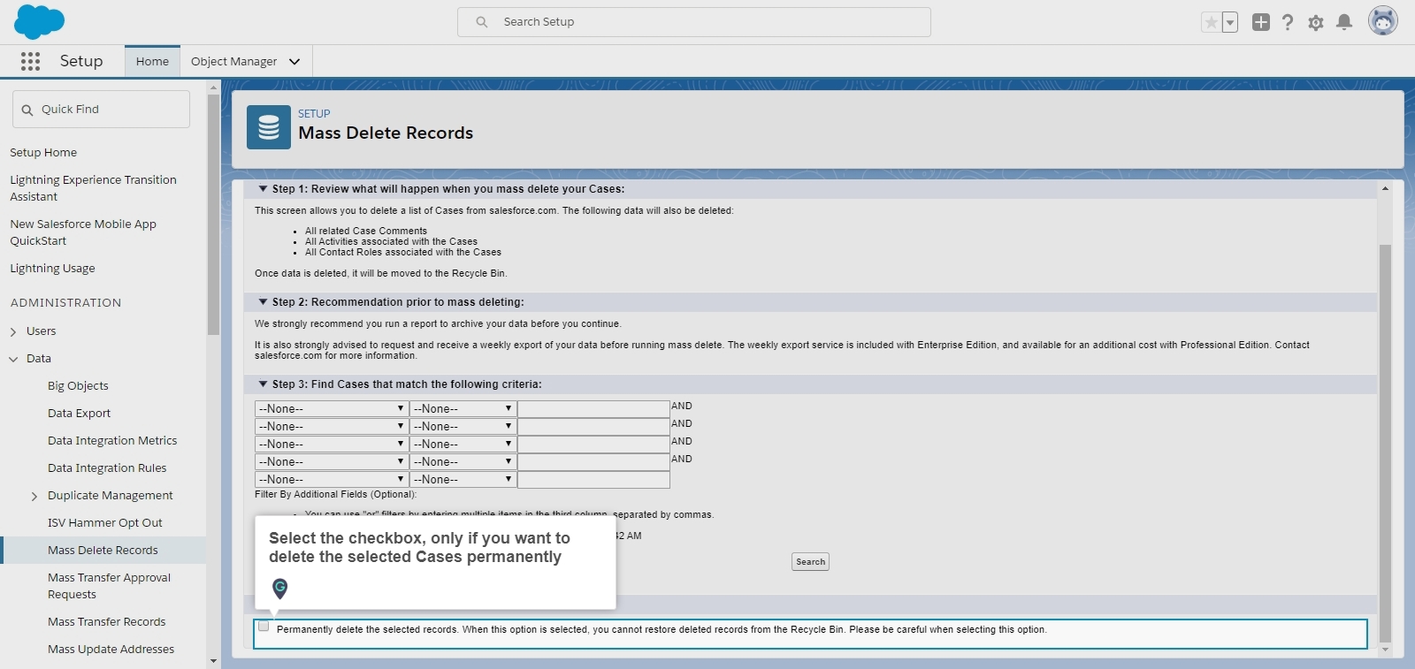Collapse the Step 2 section
Image resolution: width=1415 pixels, height=669 pixels.
tap(263, 301)
